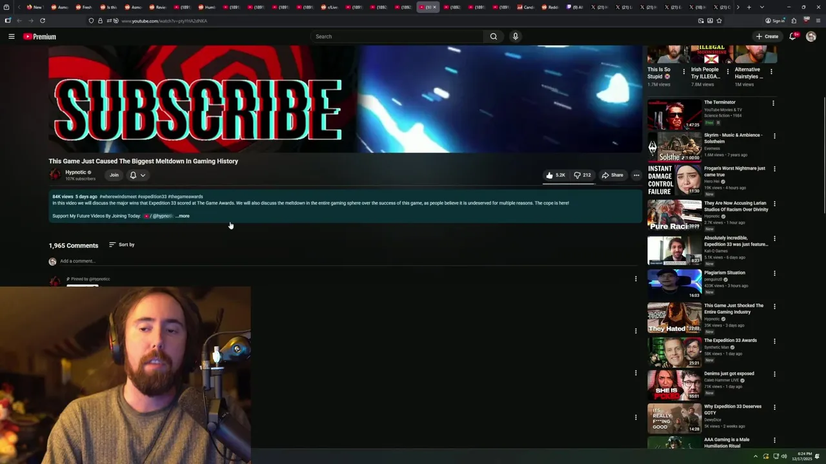Open the YouTube hamburger guide menu
This screenshot has height=464, width=826.
(x=12, y=37)
